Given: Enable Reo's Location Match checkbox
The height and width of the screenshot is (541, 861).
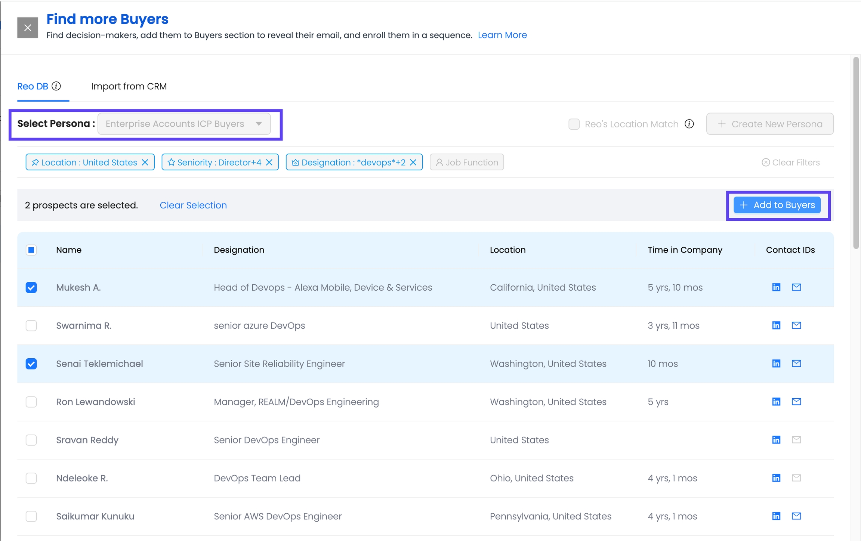Looking at the screenshot, I should 574,124.
